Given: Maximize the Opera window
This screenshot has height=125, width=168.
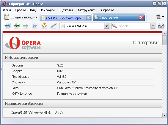Looking at the screenshot, I should click(x=159, y=4).
